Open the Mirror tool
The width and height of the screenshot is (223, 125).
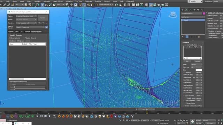pos(116,5)
